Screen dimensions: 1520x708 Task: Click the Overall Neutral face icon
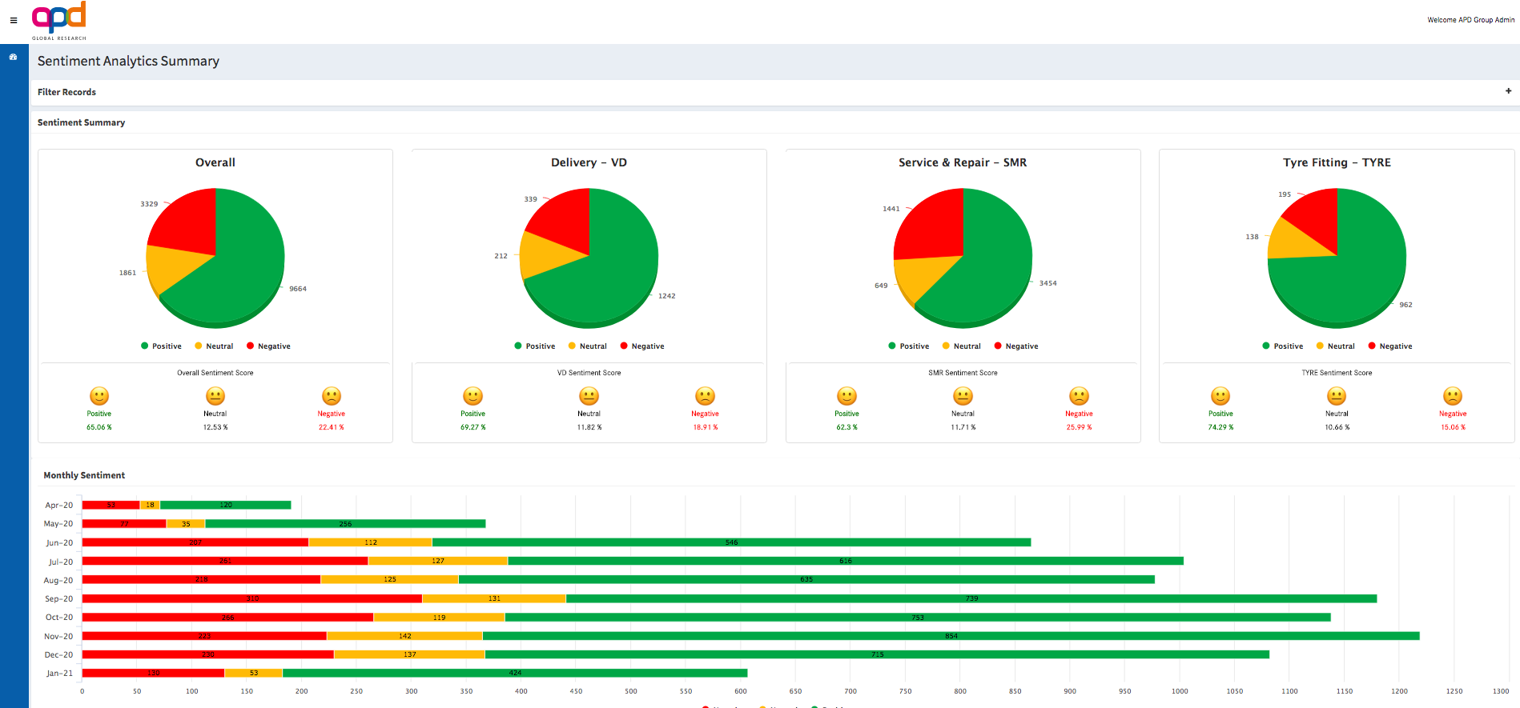215,396
